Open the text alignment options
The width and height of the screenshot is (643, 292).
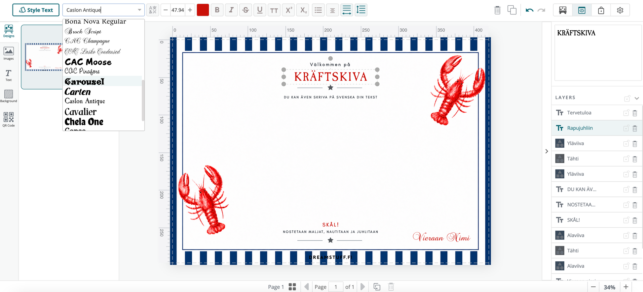[332, 10]
